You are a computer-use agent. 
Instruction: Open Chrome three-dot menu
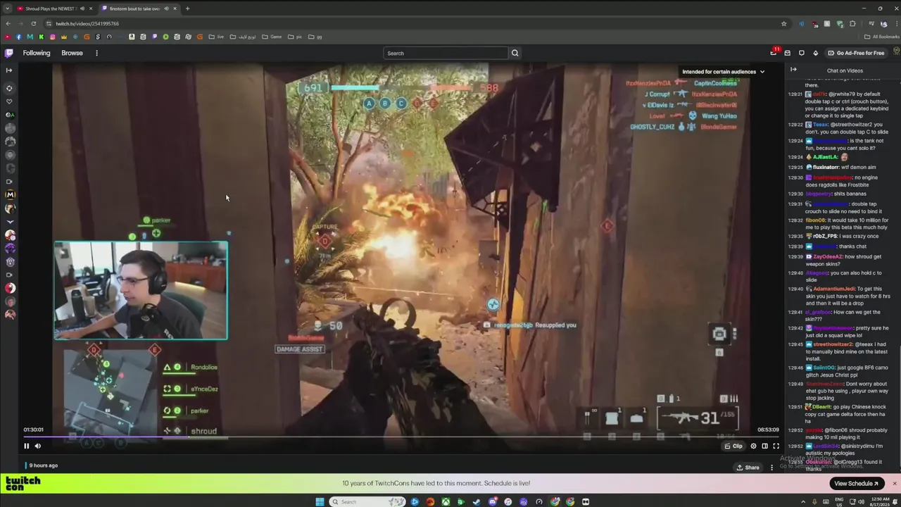coord(895,23)
